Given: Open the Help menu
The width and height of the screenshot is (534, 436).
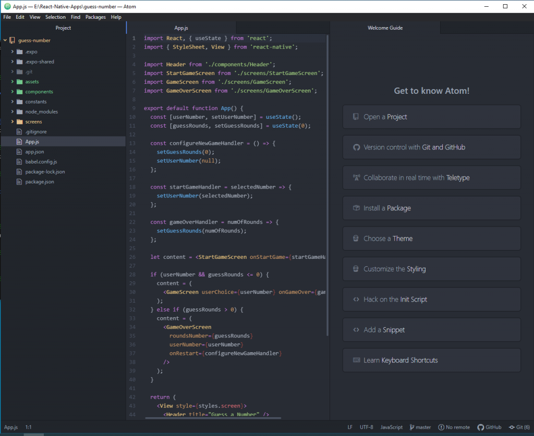Looking at the screenshot, I should 116,17.
